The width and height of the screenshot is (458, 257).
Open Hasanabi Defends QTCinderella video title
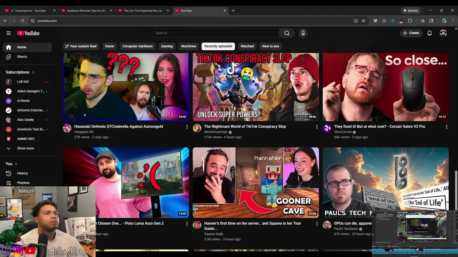click(118, 126)
